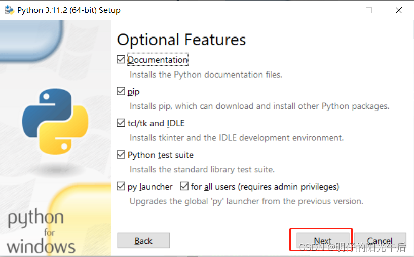Screen dimensions: 414x257
Task: Cancel the Python setup
Action: (x=380, y=241)
